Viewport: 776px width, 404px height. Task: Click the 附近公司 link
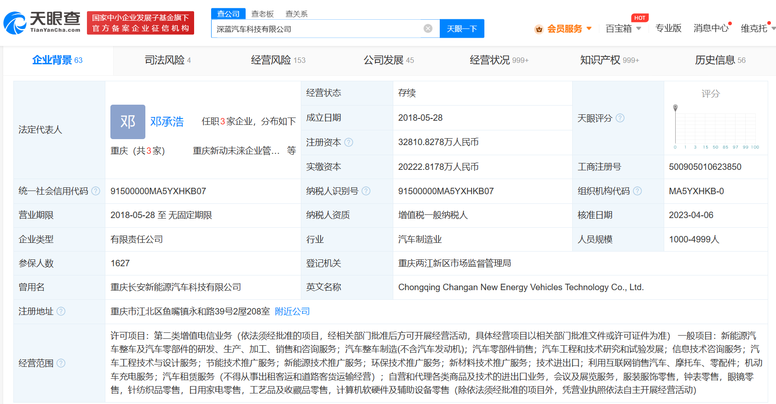tap(292, 311)
